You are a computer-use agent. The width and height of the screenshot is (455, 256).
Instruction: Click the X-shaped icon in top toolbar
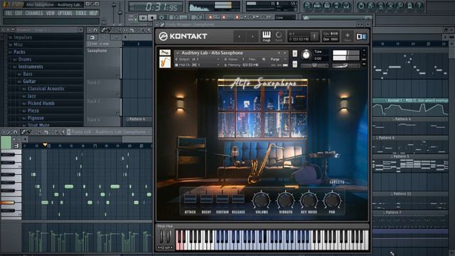click(x=390, y=6)
